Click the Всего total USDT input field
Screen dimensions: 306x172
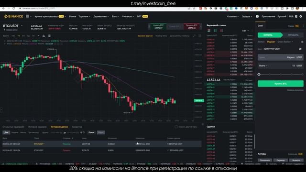(281, 66)
